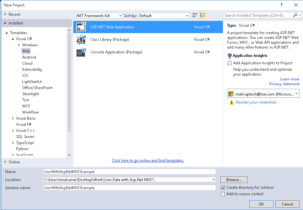Image resolution: width=303 pixels, height=210 pixels.
Task: Click the credentials warning triangle icon
Action: pyautogui.click(x=231, y=102)
